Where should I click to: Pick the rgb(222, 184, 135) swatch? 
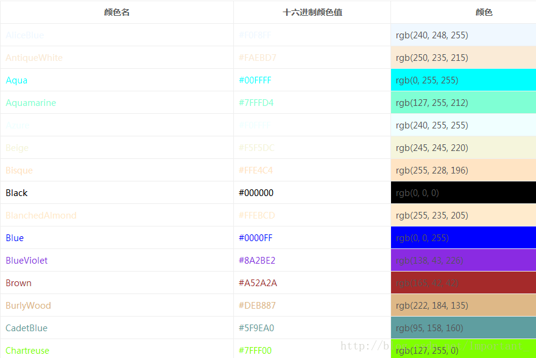click(x=463, y=306)
